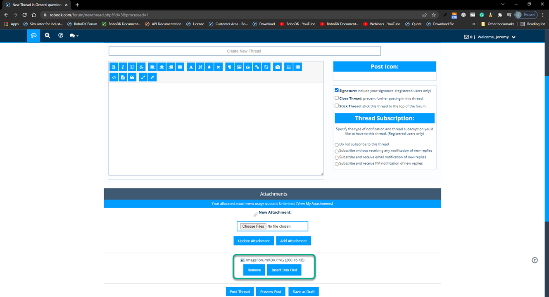Open the chat bubbles dropdown in the navbar
Viewport: 549px width, 297px height.
[74, 36]
